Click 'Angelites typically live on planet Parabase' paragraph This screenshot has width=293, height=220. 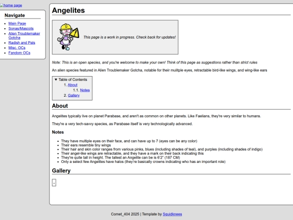[x=156, y=116]
